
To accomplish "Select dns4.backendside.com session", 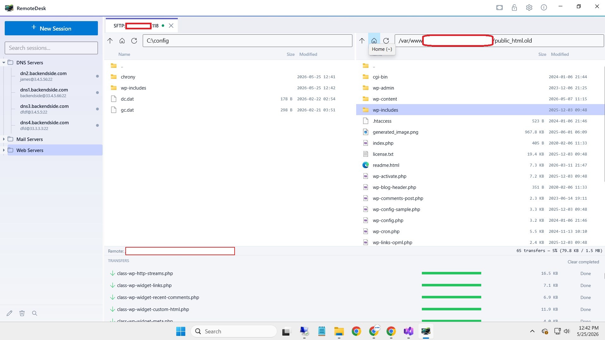I will click(55, 125).
